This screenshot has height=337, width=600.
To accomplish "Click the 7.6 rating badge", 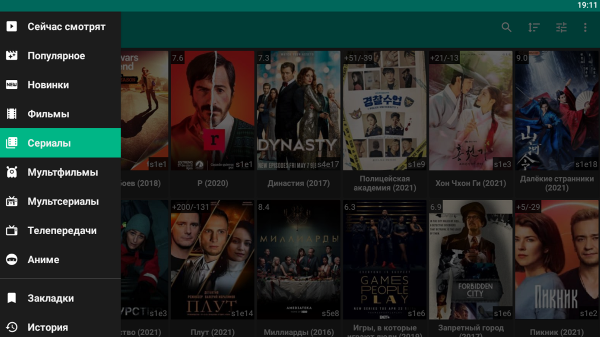I will tap(177, 58).
